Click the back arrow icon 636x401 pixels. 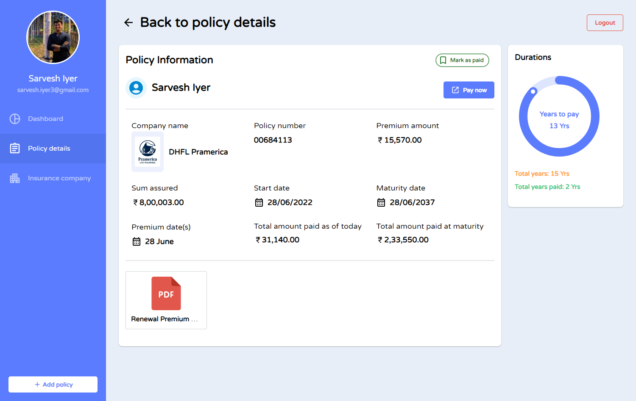(128, 22)
